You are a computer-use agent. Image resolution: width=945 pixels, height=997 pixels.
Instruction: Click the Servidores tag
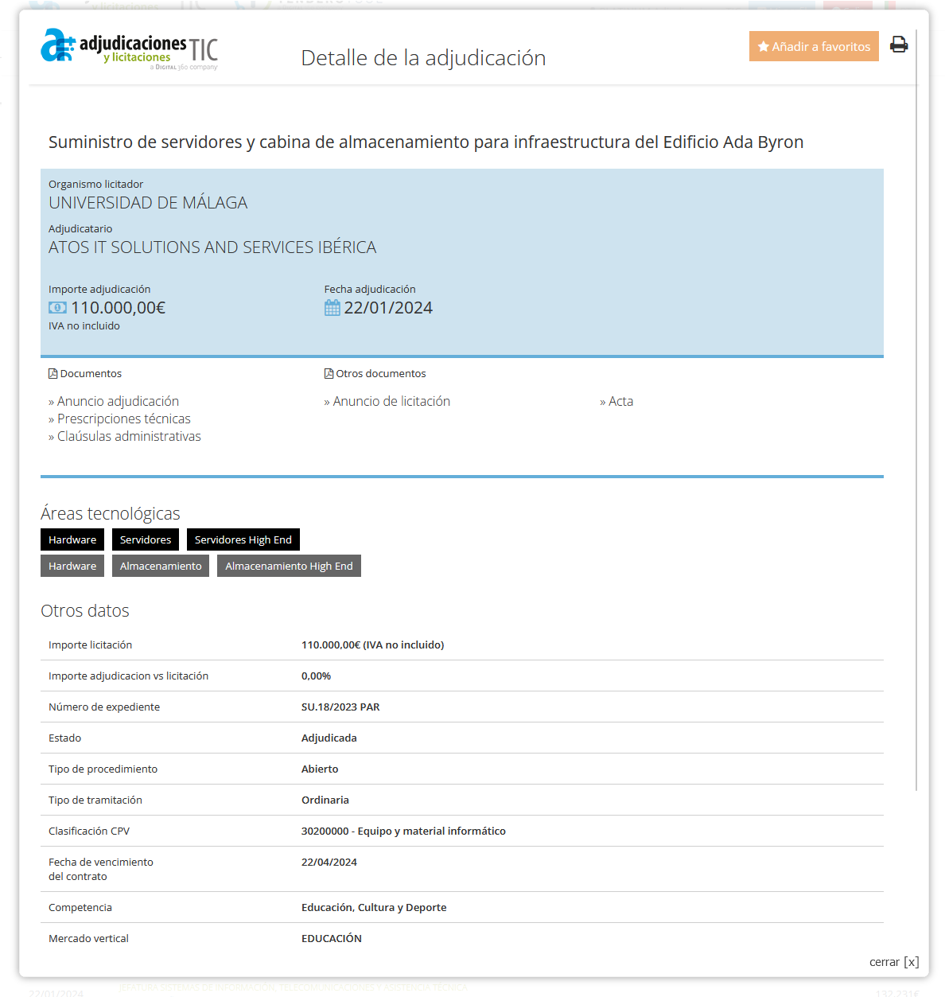tap(146, 539)
